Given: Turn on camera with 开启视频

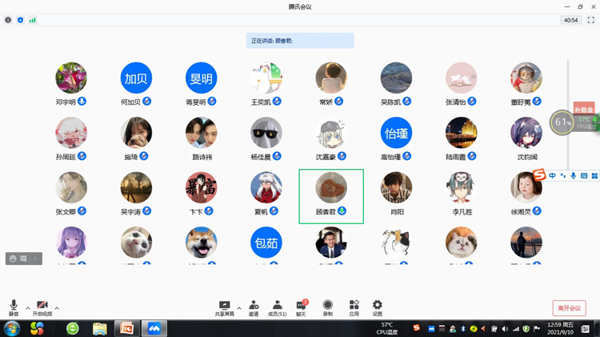Looking at the screenshot, I should click(42, 308).
